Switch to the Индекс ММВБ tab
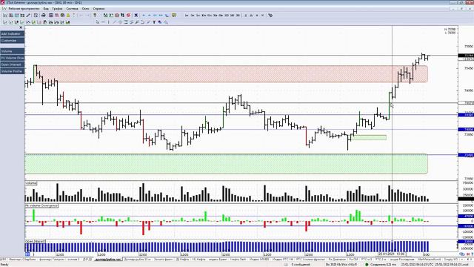 (260, 260)
